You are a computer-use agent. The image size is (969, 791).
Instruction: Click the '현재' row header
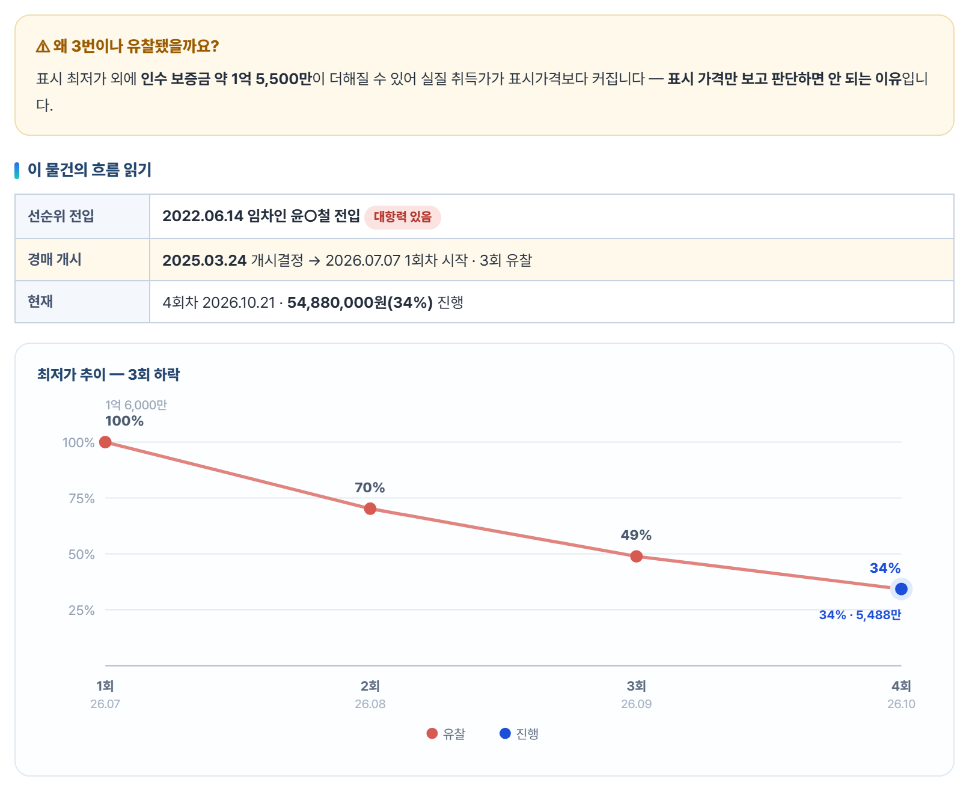pos(82,302)
